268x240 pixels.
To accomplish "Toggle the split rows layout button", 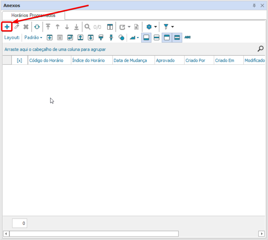I will pyautogui.click(x=157, y=38).
